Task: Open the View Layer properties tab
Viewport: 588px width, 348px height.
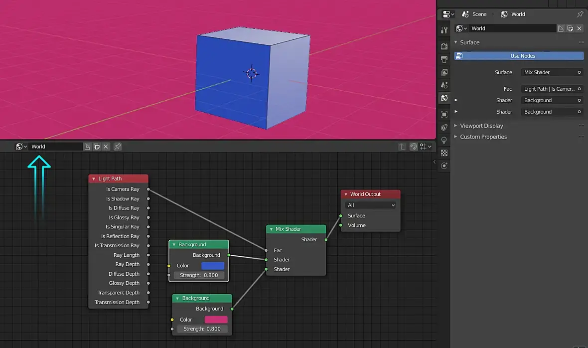Action: (444, 72)
